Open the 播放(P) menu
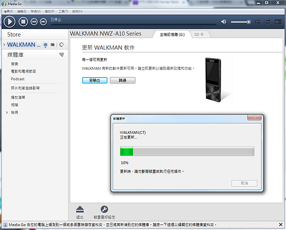Viewport: 286px width, 230px height. 50,11
